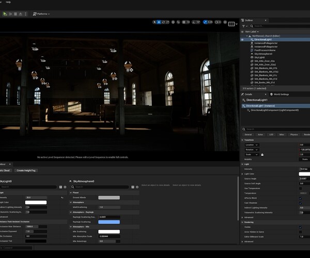Open camera speed setting with value 4
Image resolution: width=310 pixels, height=258 pixels.
[218, 22]
